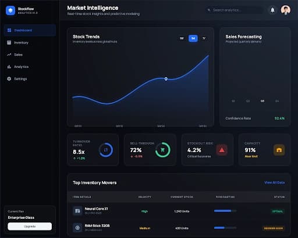298x238 pixels.
Task: Click the Sell-Through cart gauge icon
Action: coord(163,150)
